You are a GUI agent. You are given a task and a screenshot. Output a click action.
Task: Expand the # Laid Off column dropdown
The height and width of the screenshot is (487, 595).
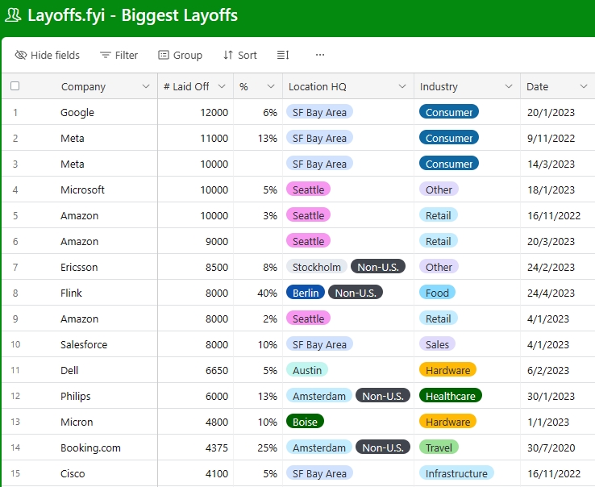(x=222, y=86)
